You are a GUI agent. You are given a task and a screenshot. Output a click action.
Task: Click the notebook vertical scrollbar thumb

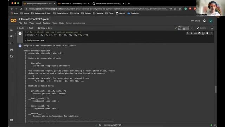216,89
